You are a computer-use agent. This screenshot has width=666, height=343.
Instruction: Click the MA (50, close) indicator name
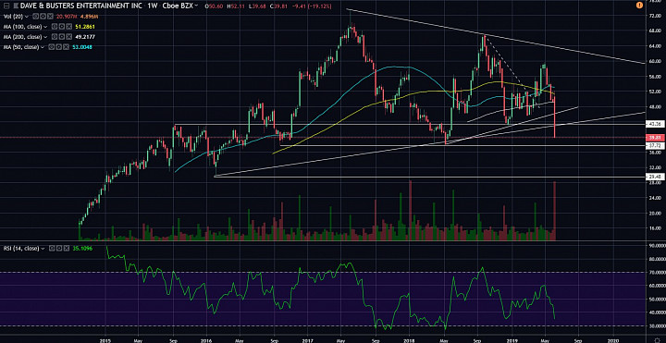(x=21, y=47)
